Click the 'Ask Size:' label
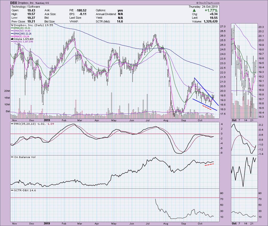The height and width of the screenshot is (226, 268). [50, 14]
